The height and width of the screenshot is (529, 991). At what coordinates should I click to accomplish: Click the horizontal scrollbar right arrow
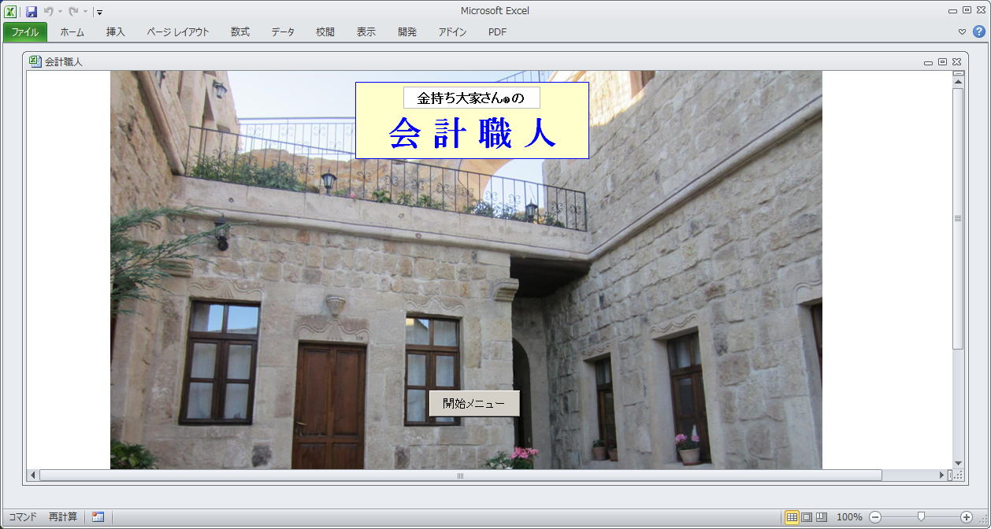click(941, 475)
